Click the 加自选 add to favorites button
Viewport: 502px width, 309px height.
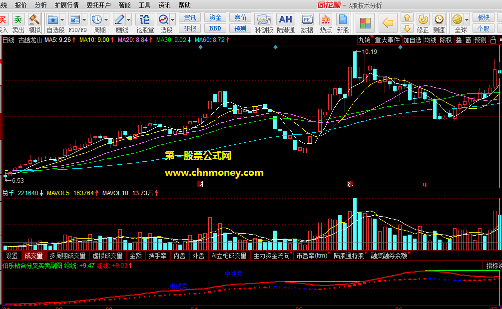click(413, 40)
